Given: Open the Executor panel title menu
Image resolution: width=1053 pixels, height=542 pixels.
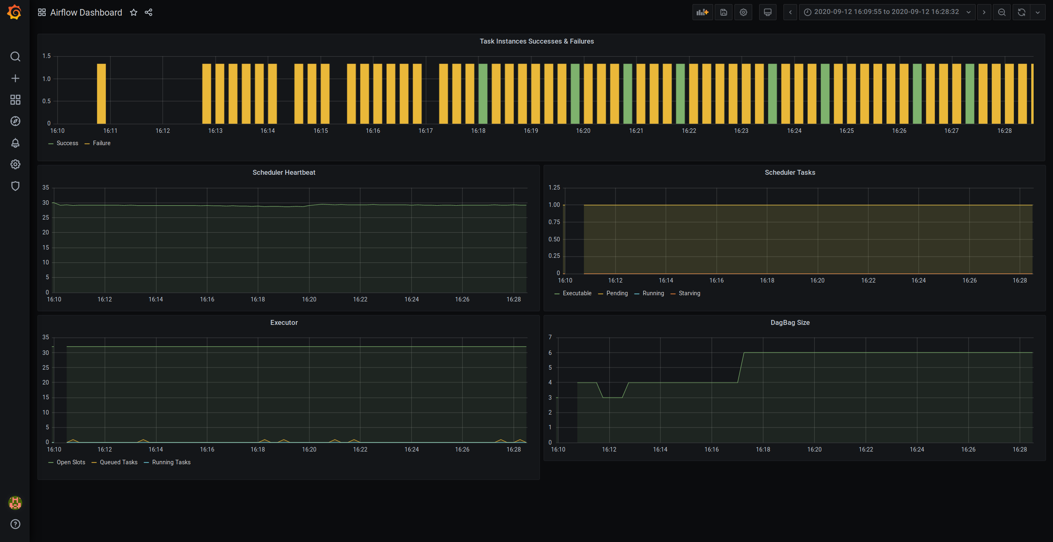Looking at the screenshot, I should point(284,323).
